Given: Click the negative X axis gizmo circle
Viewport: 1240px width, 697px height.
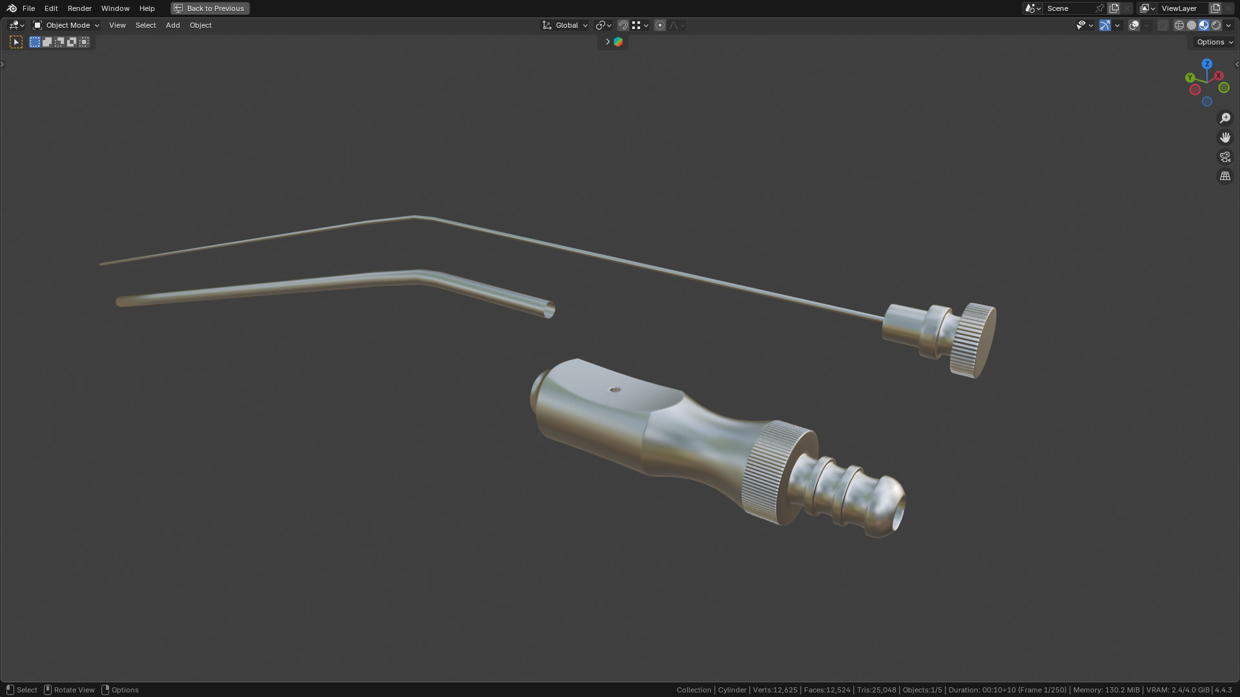Looking at the screenshot, I should click(x=1195, y=90).
